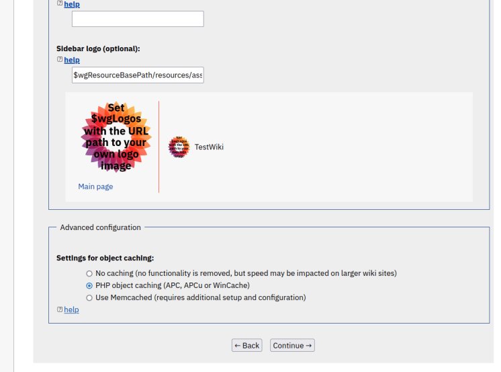501x372 pixels.
Task: Click the Advanced configuration section legend
Action: (x=100, y=227)
